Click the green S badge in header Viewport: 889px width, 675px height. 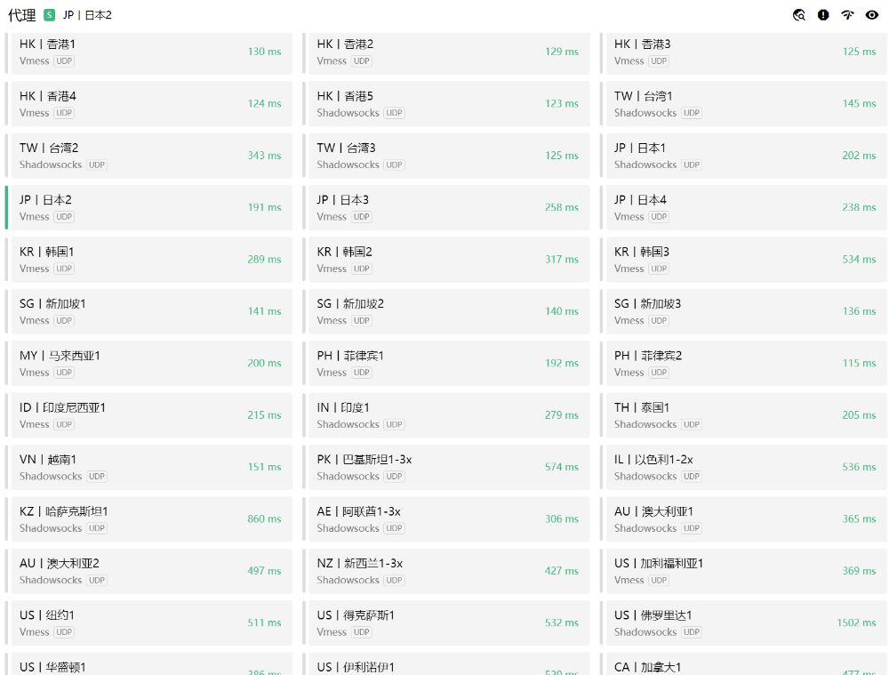coord(49,15)
